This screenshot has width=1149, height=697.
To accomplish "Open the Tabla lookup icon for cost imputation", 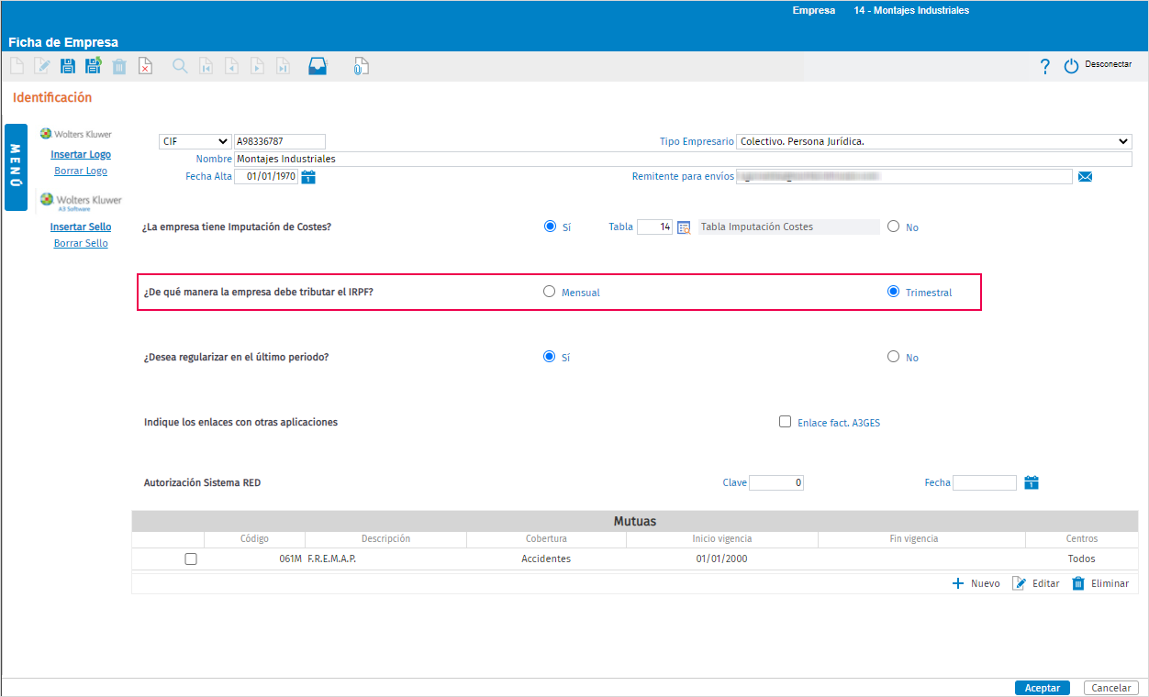I will pos(684,227).
